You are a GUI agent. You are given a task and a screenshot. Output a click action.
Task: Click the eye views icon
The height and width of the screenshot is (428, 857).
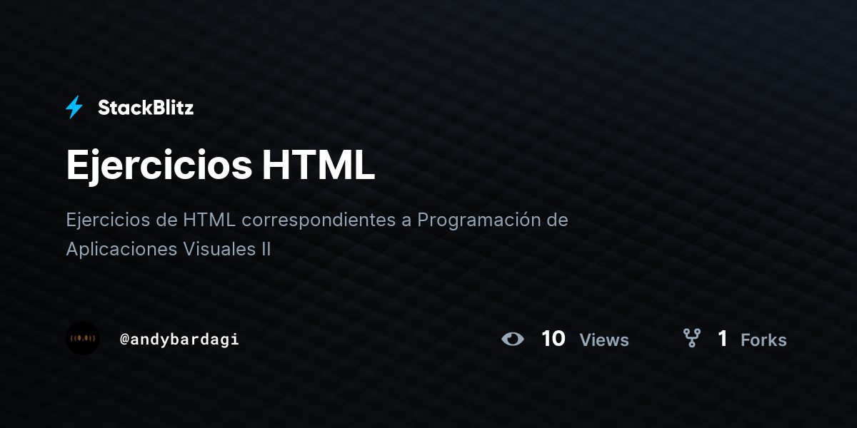[x=513, y=339]
